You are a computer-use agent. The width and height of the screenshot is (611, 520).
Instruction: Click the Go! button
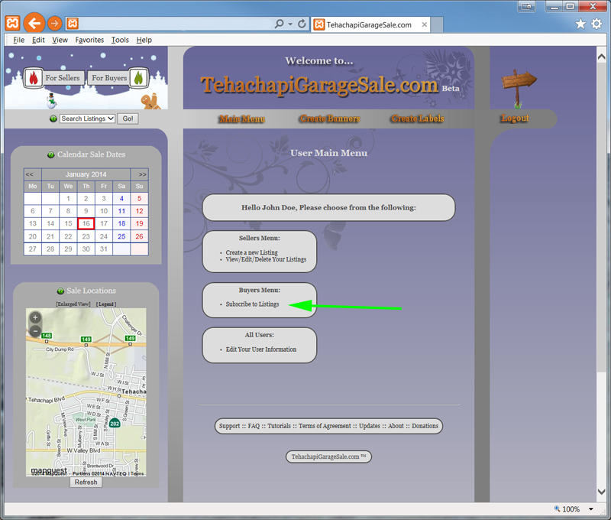click(x=128, y=119)
